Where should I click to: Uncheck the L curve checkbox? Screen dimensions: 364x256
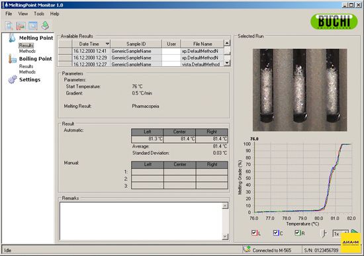[254, 233]
